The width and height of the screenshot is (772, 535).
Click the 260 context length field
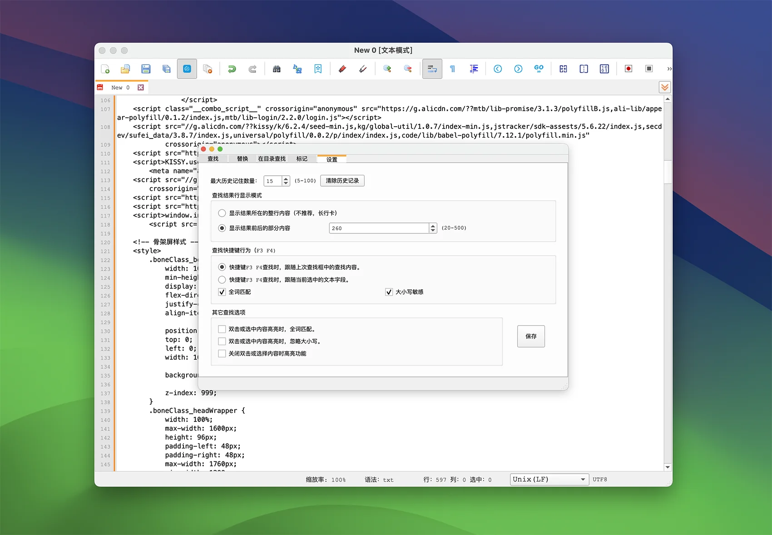click(x=379, y=228)
